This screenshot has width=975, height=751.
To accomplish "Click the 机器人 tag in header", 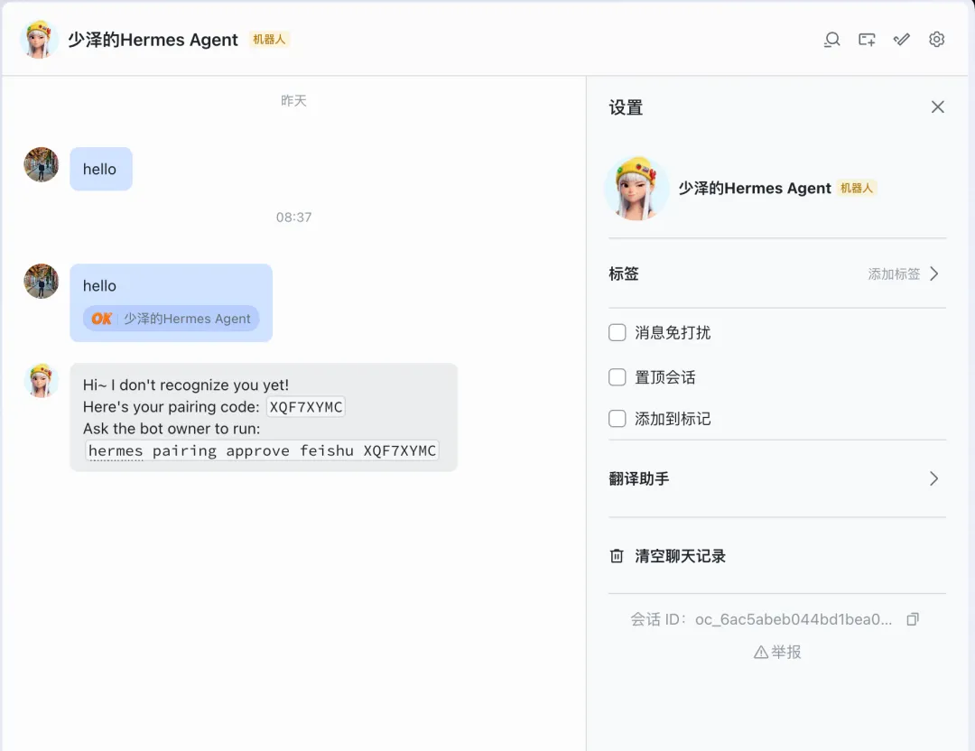I will 269,39.
